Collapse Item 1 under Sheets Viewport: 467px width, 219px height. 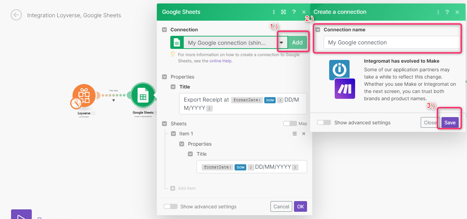173,134
